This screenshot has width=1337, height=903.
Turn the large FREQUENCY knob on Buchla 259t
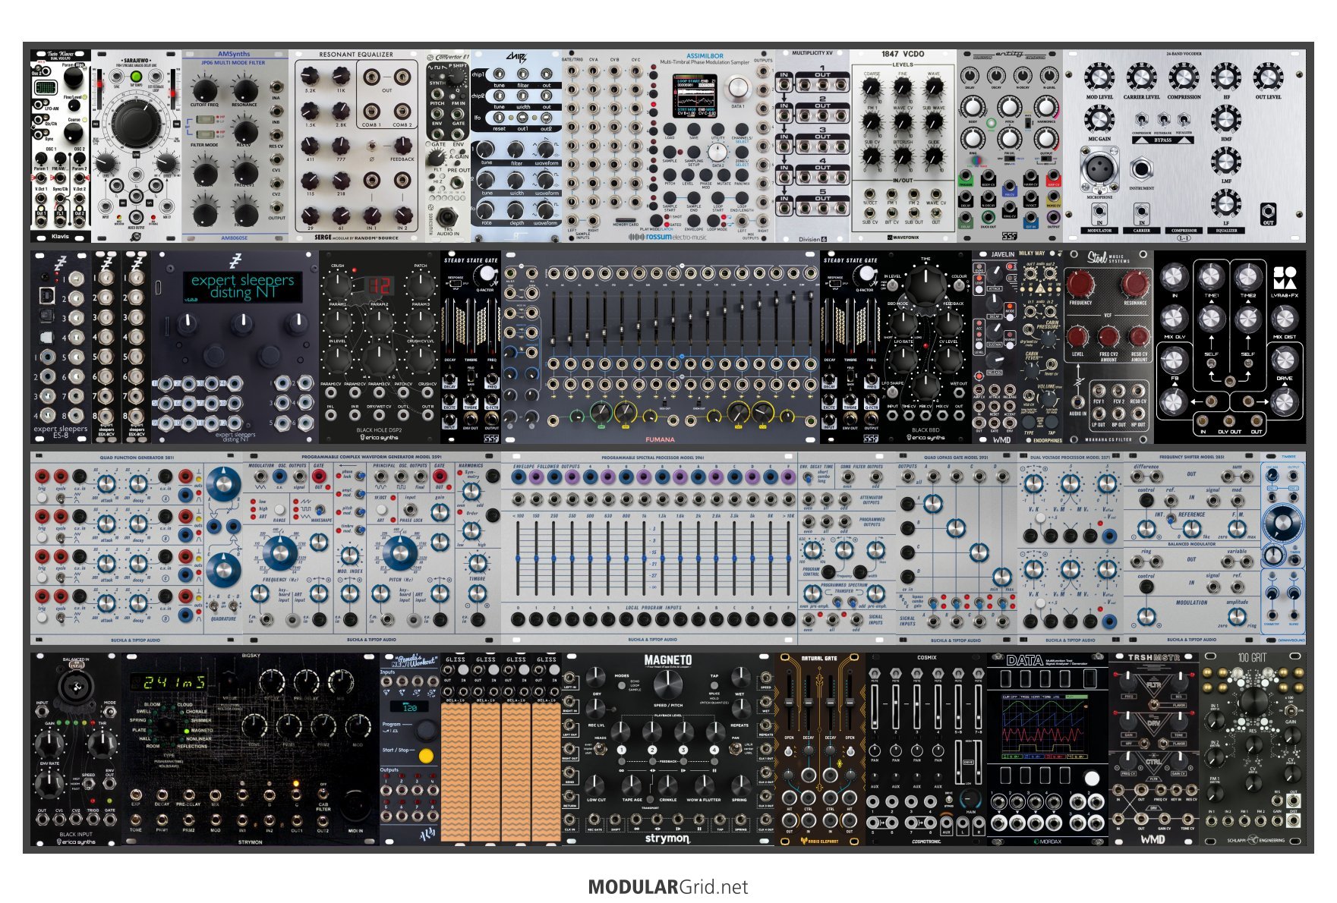pyautogui.click(x=280, y=554)
